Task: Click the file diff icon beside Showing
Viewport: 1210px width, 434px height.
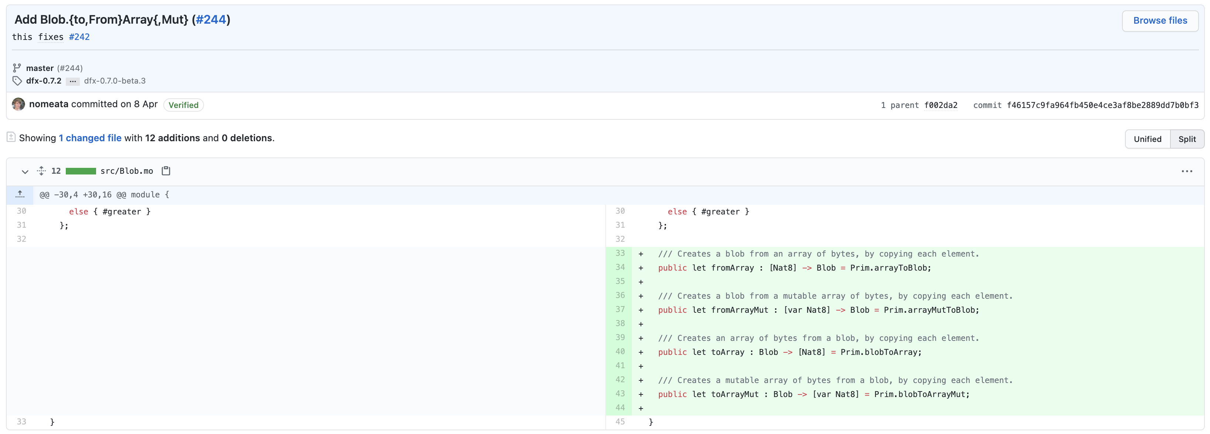Action: pos(11,137)
